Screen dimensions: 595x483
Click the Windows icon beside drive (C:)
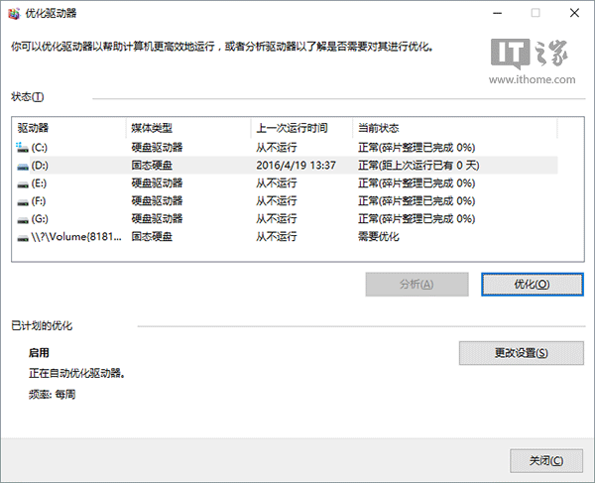(23, 147)
